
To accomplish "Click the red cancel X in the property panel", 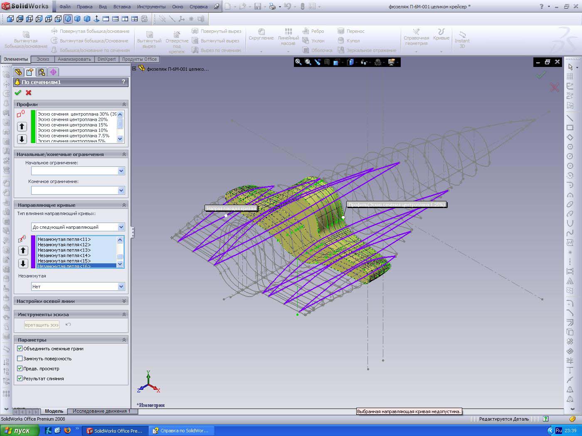I will pos(28,93).
